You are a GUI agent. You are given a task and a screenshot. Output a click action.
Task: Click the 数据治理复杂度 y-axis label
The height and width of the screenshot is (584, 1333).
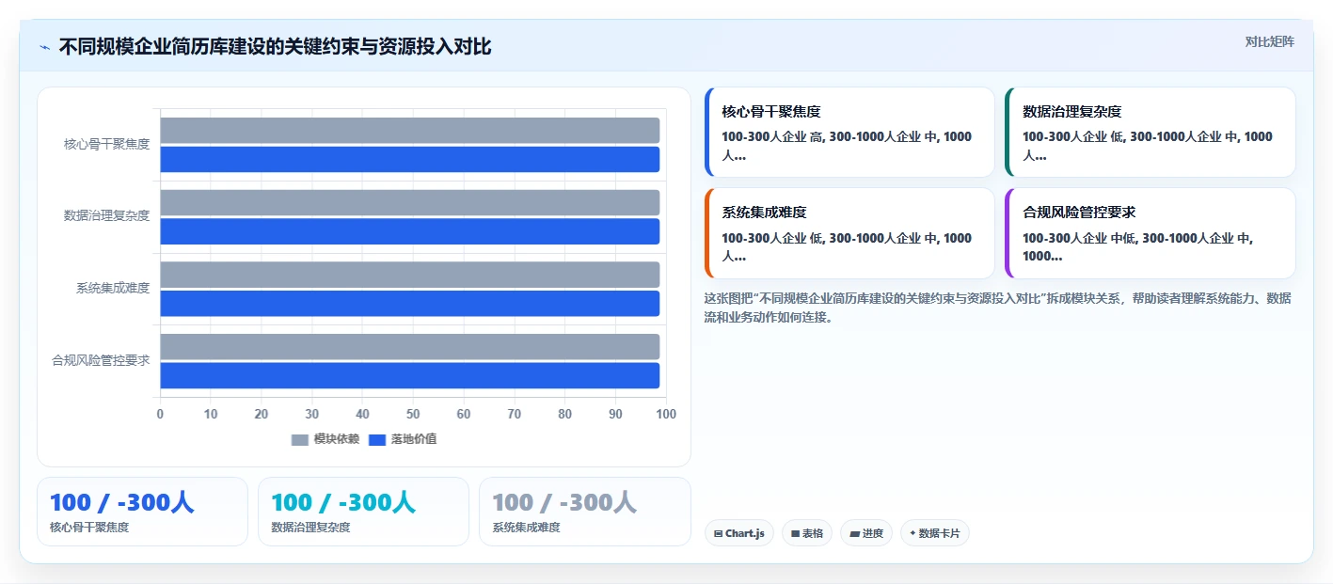pos(106,215)
